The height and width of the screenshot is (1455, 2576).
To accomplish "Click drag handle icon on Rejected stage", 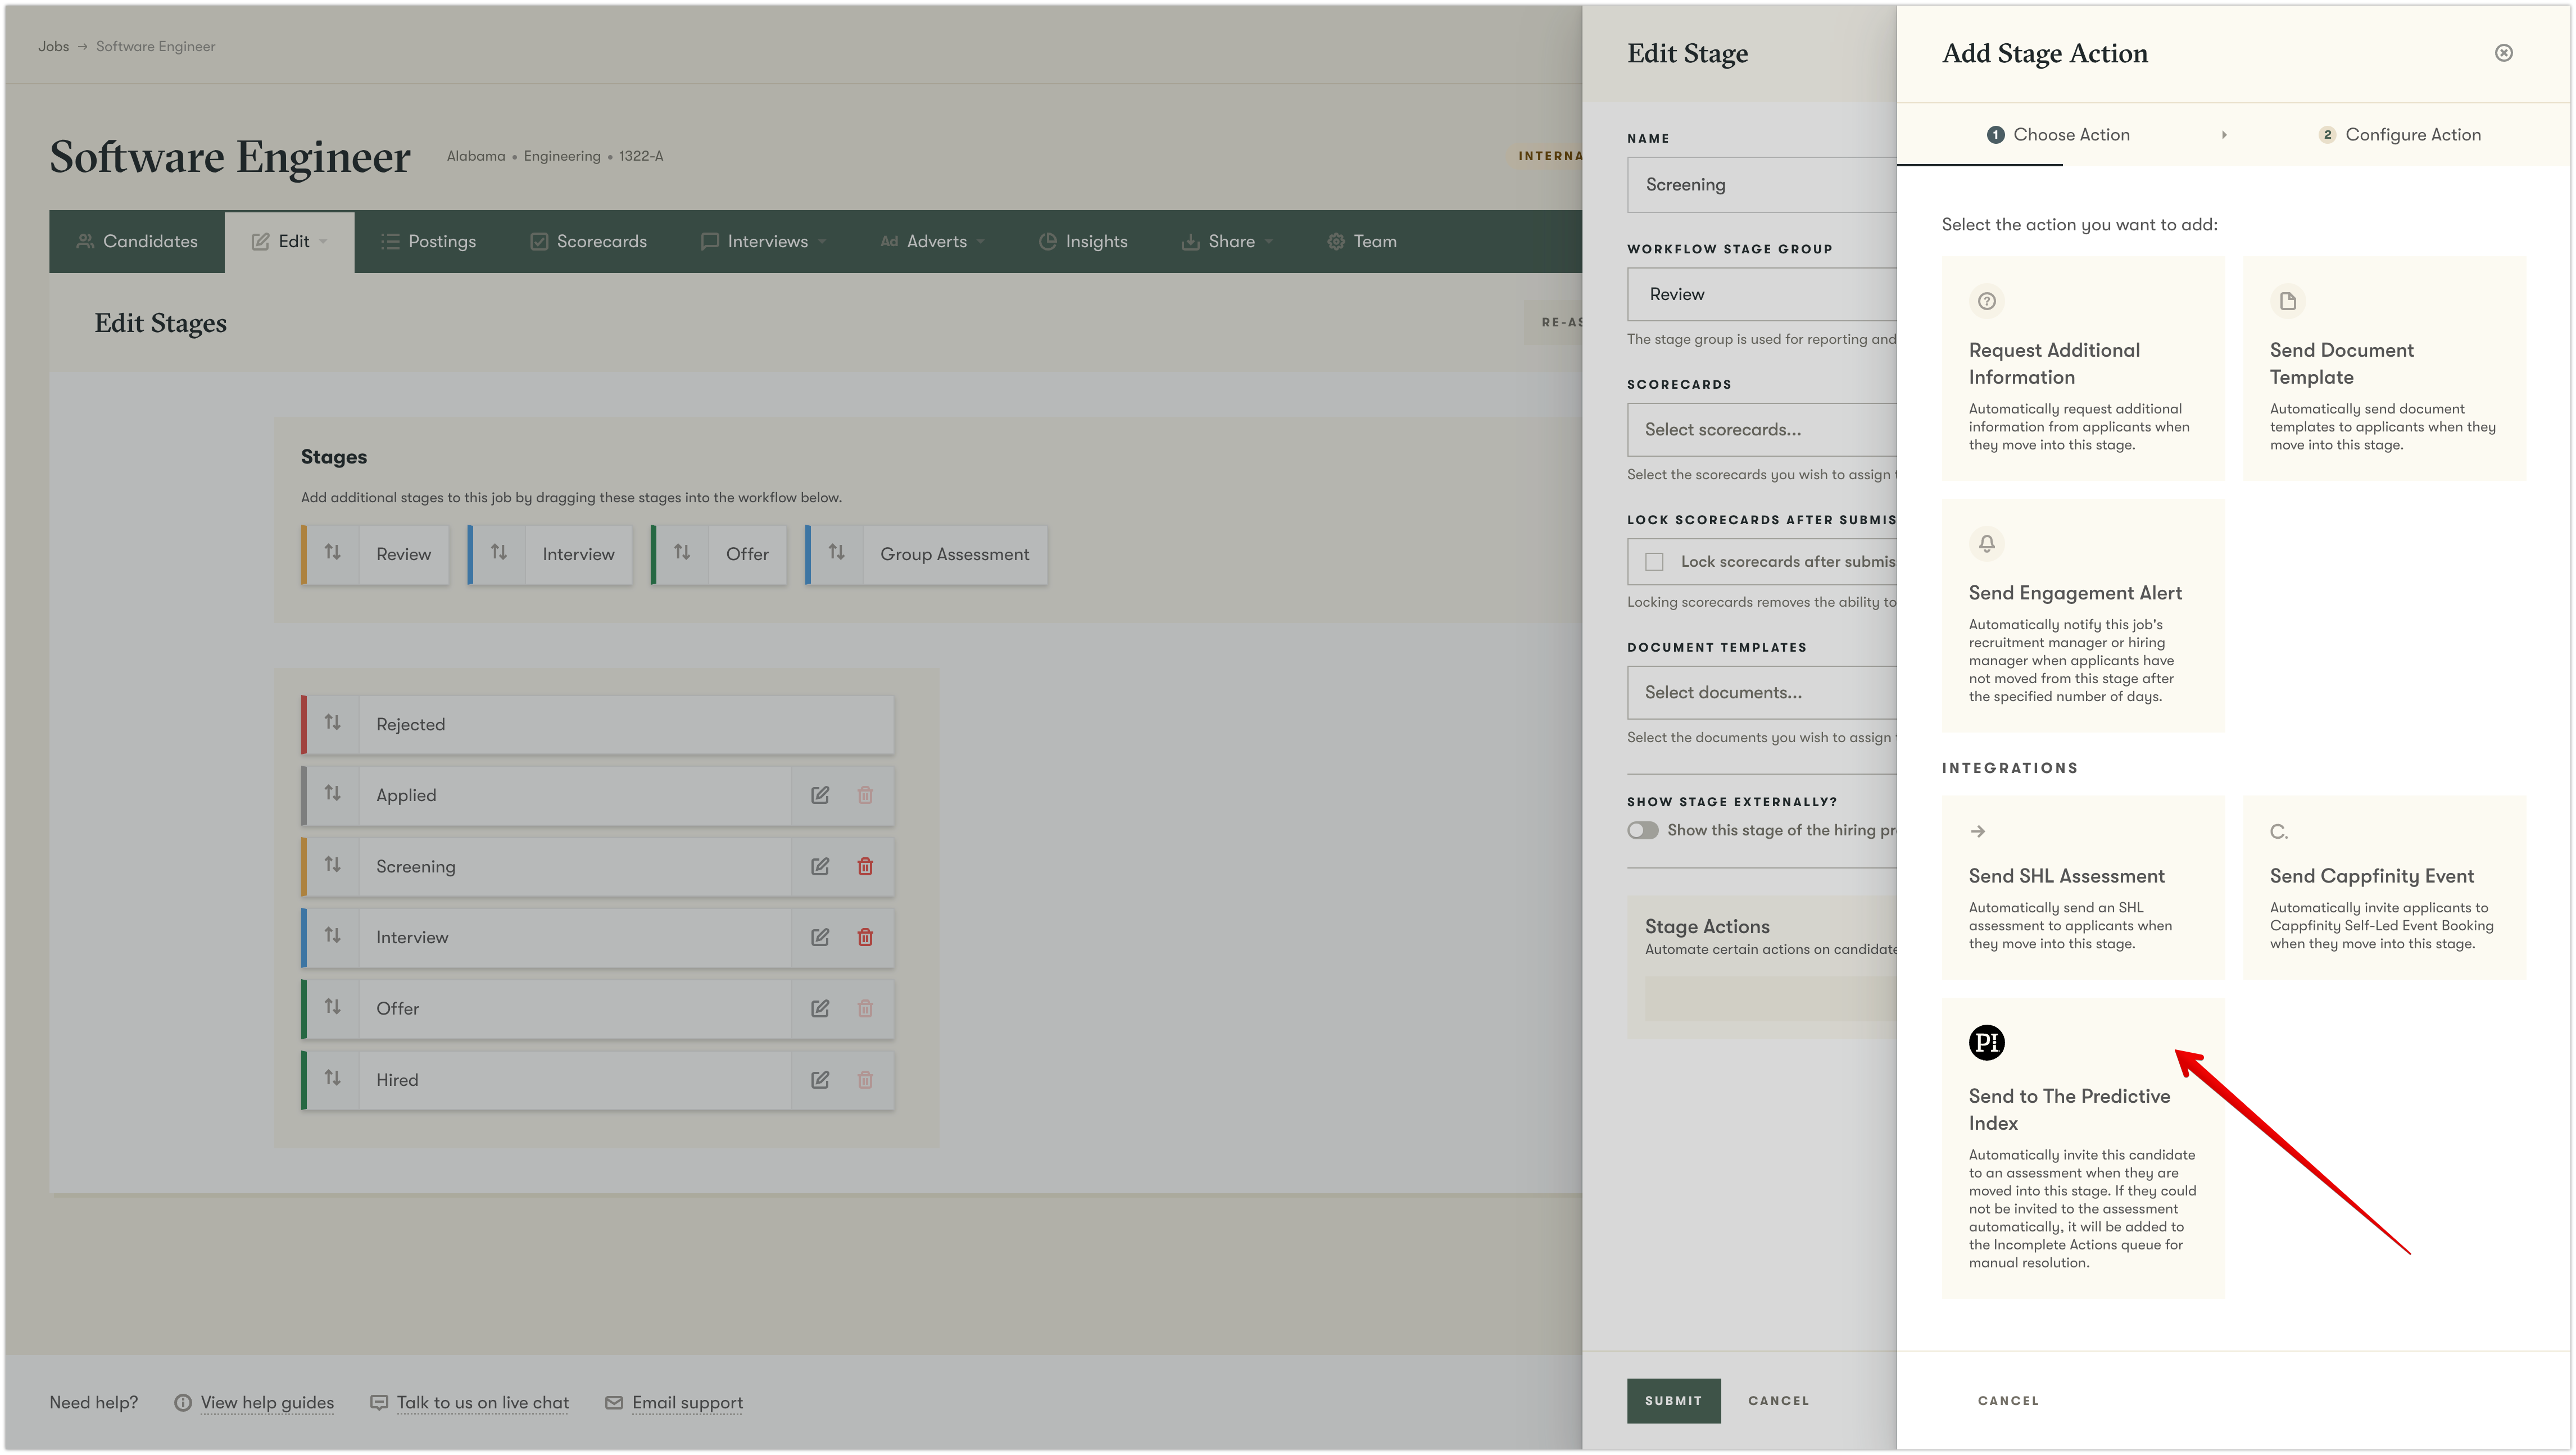I will (333, 722).
